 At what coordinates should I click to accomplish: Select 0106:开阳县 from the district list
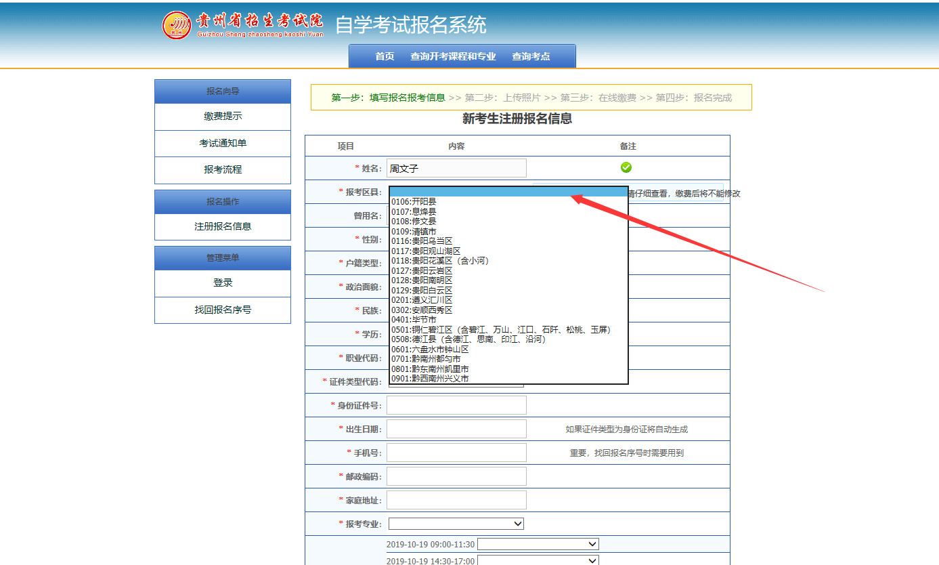pos(414,202)
